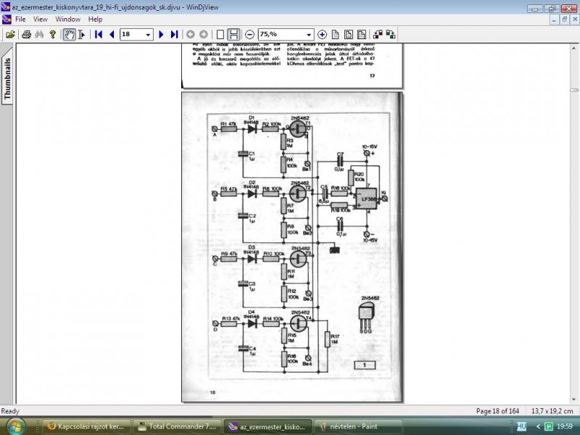Click the LF356 op-amp in the schematic
The height and width of the screenshot is (435, 580).
tap(366, 199)
